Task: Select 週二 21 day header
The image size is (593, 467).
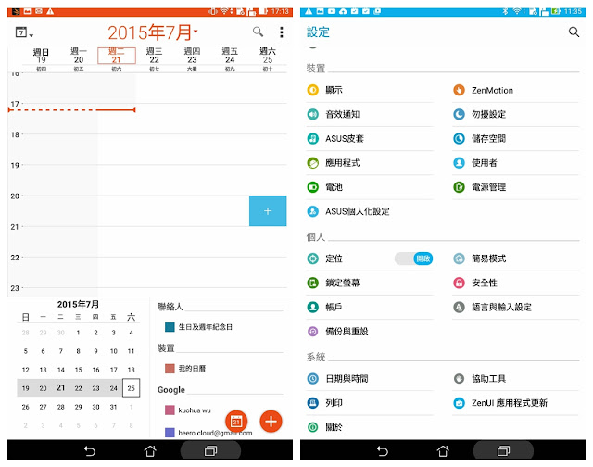Action: click(x=117, y=56)
